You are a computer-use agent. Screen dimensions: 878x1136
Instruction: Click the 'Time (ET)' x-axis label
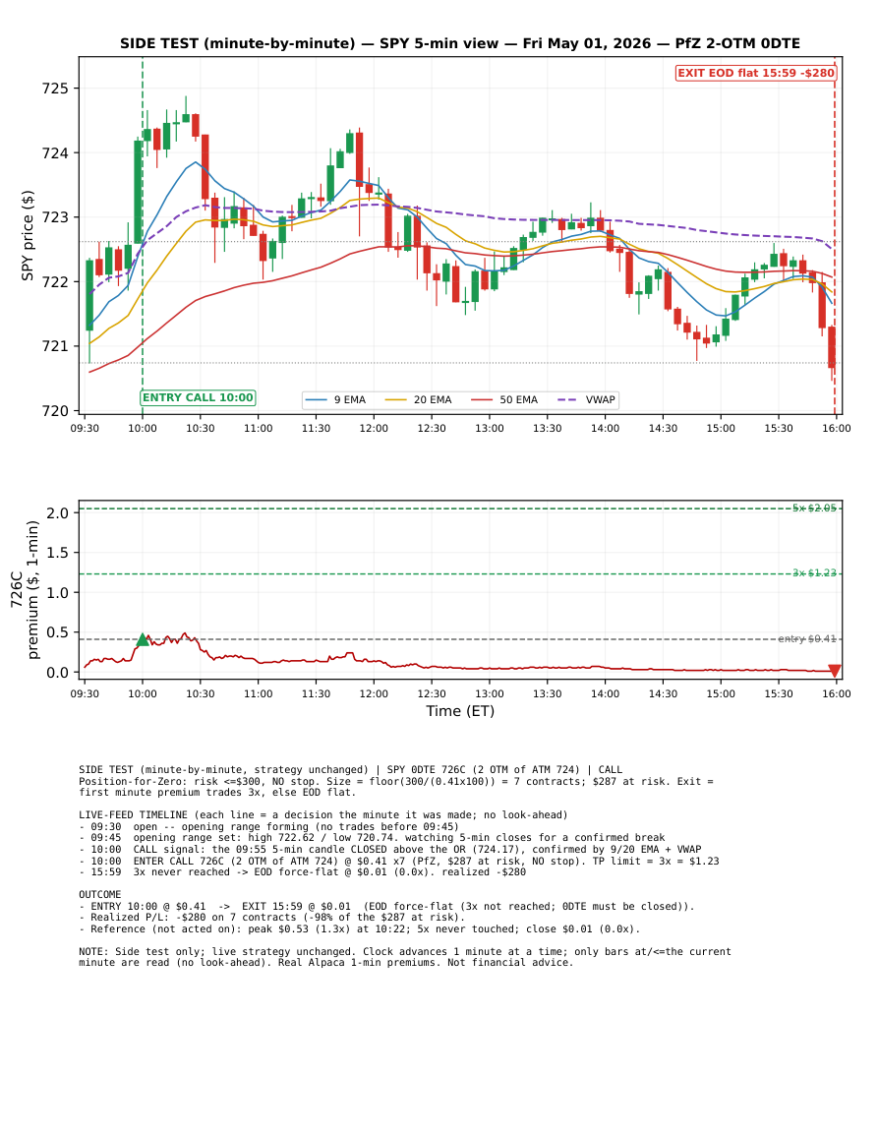click(x=460, y=711)
